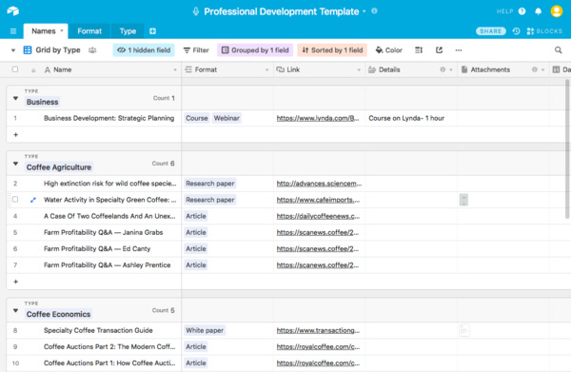Image resolution: width=571 pixels, height=372 pixels.
Task: Click Attachments field info icon
Action: 534,69
